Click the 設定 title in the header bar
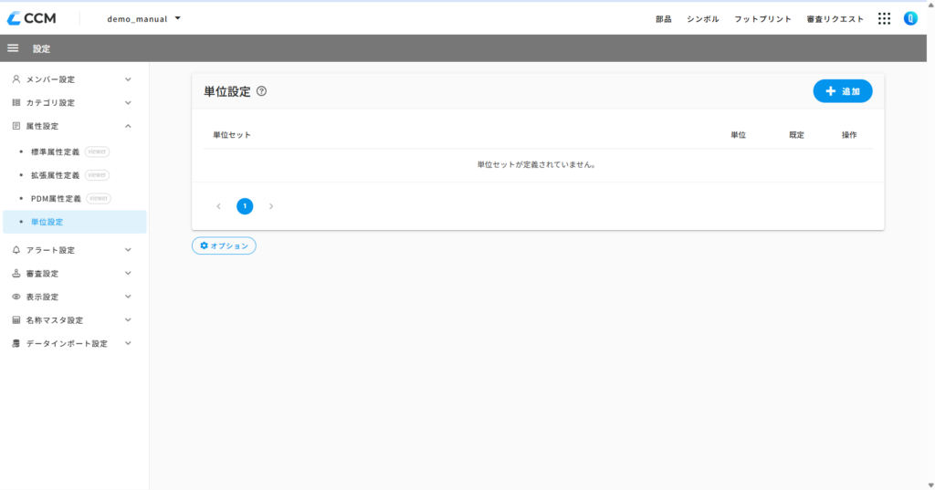The width and height of the screenshot is (935, 490). (x=41, y=49)
